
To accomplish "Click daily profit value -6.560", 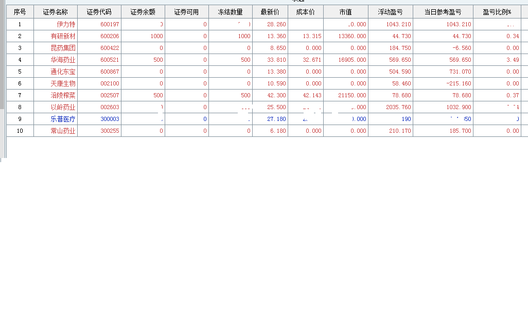I will (462, 48).
